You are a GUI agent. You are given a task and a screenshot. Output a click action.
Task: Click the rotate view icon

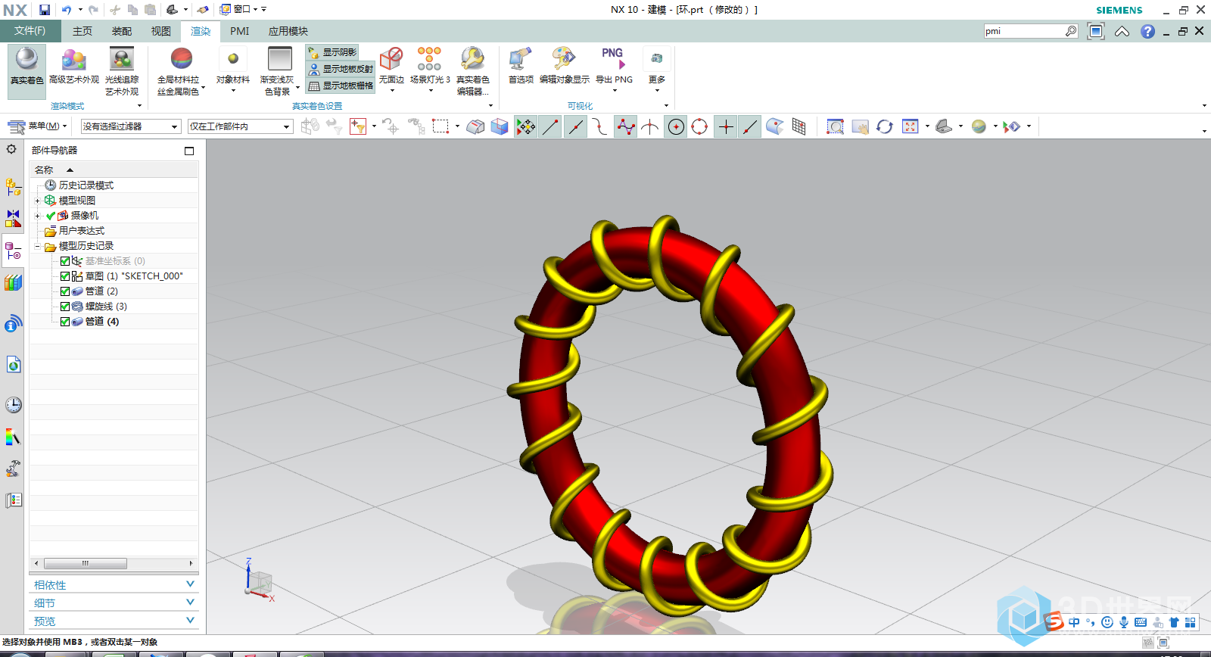885,126
